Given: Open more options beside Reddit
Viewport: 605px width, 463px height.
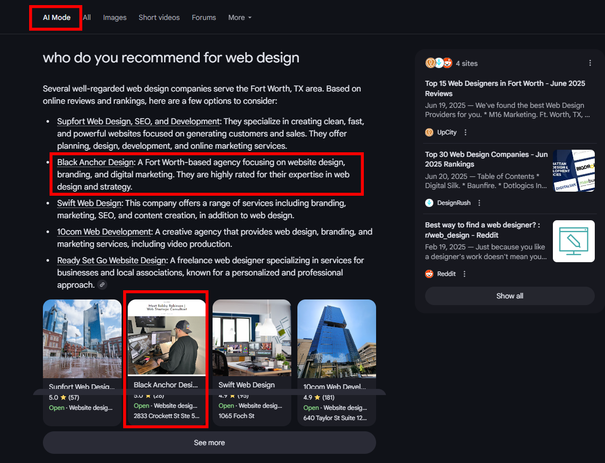Looking at the screenshot, I should (x=464, y=273).
